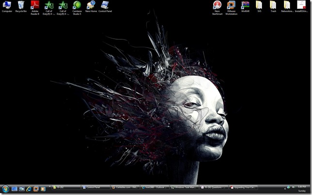Screen dimensions: 312x195
Task: Switch to Upgrading Your Cer... taskbar button
Action: (x=243, y=187)
